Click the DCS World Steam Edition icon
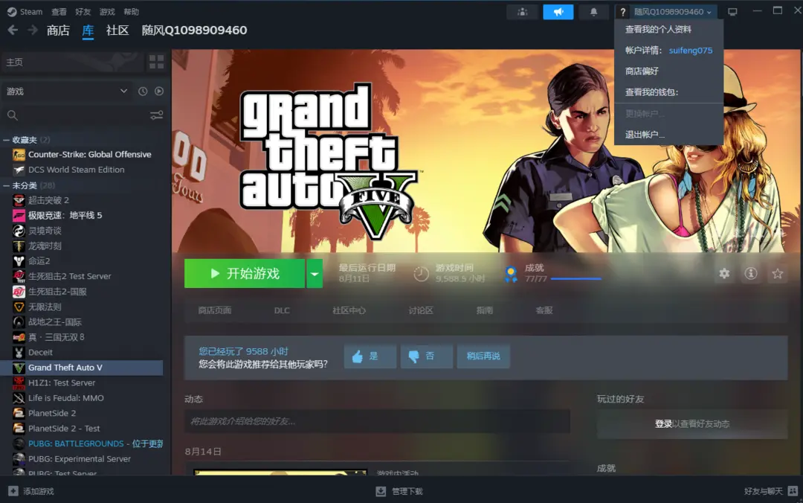 coord(19,170)
